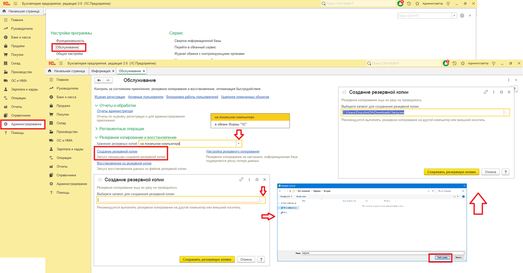This screenshot has width=523, height=273.
Task: Expand Регламентные операции section
Action: point(96,129)
